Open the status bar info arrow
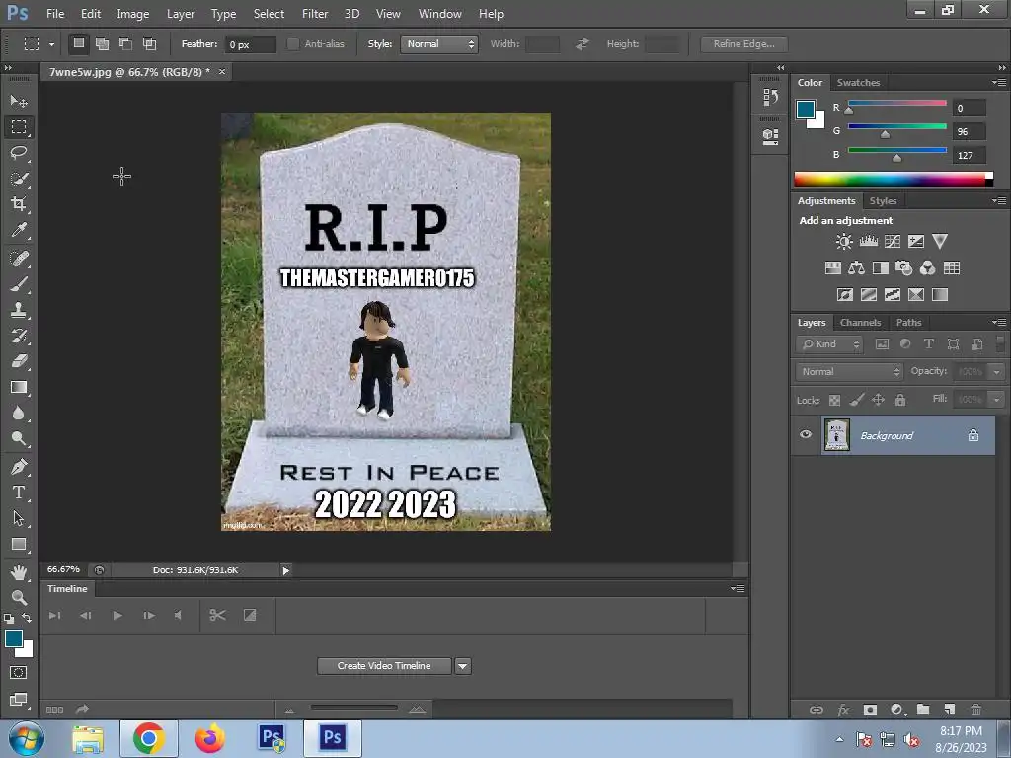 (x=285, y=569)
